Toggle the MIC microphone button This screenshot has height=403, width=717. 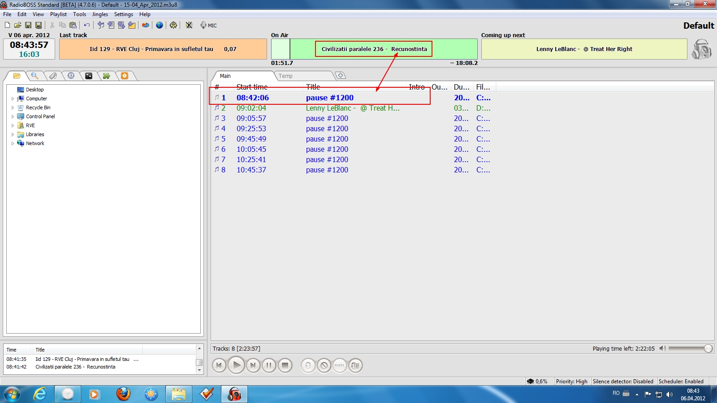pyautogui.click(x=208, y=25)
